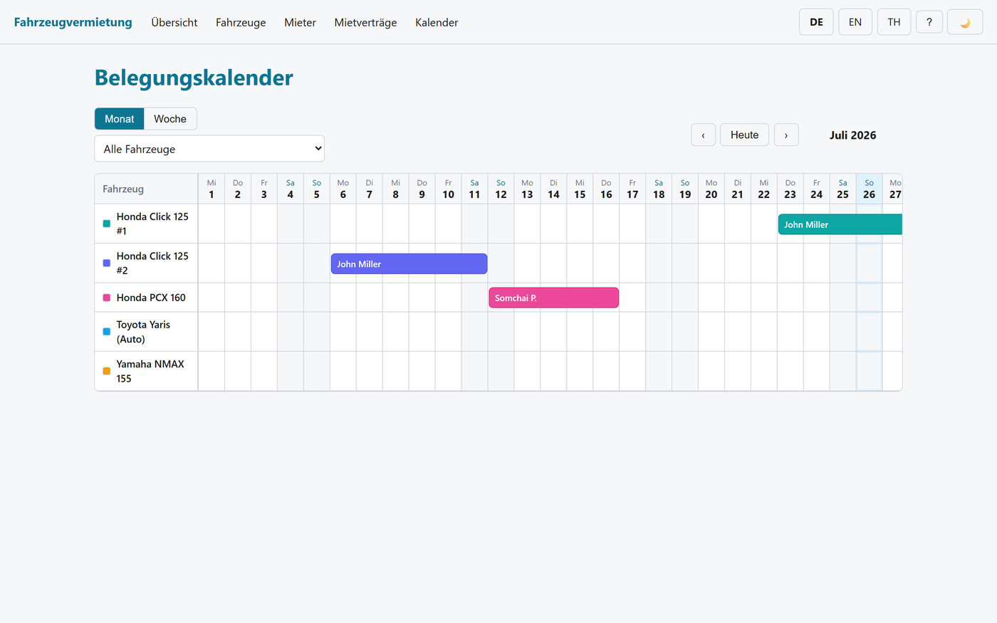This screenshot has width=997, height=623.
Task: Open Mietverträge in the navigation
Action: pyautogui.click(x=365, y=22)
